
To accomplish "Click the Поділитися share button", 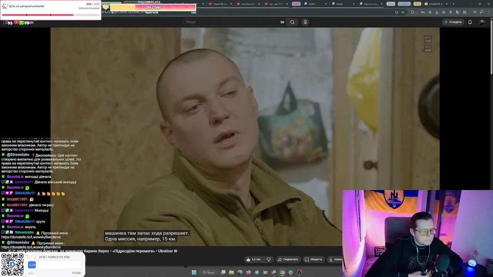I will pyautogui.click(x=288, y=259).
